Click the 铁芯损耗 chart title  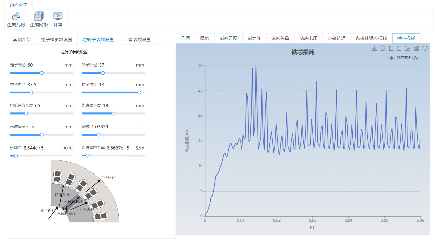point(303,52)
